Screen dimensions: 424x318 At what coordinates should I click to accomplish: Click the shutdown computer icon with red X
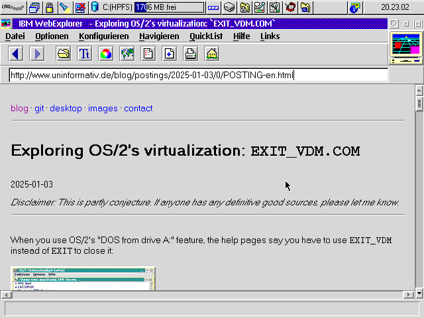(80, 7)
